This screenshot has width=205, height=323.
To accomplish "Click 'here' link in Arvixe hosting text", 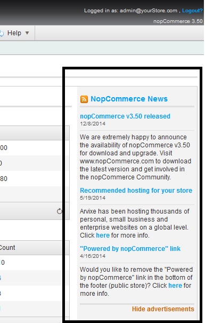I will coord(103,235).
